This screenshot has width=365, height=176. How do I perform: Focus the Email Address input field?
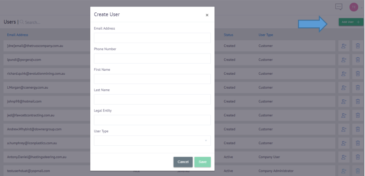coord(152,38)
